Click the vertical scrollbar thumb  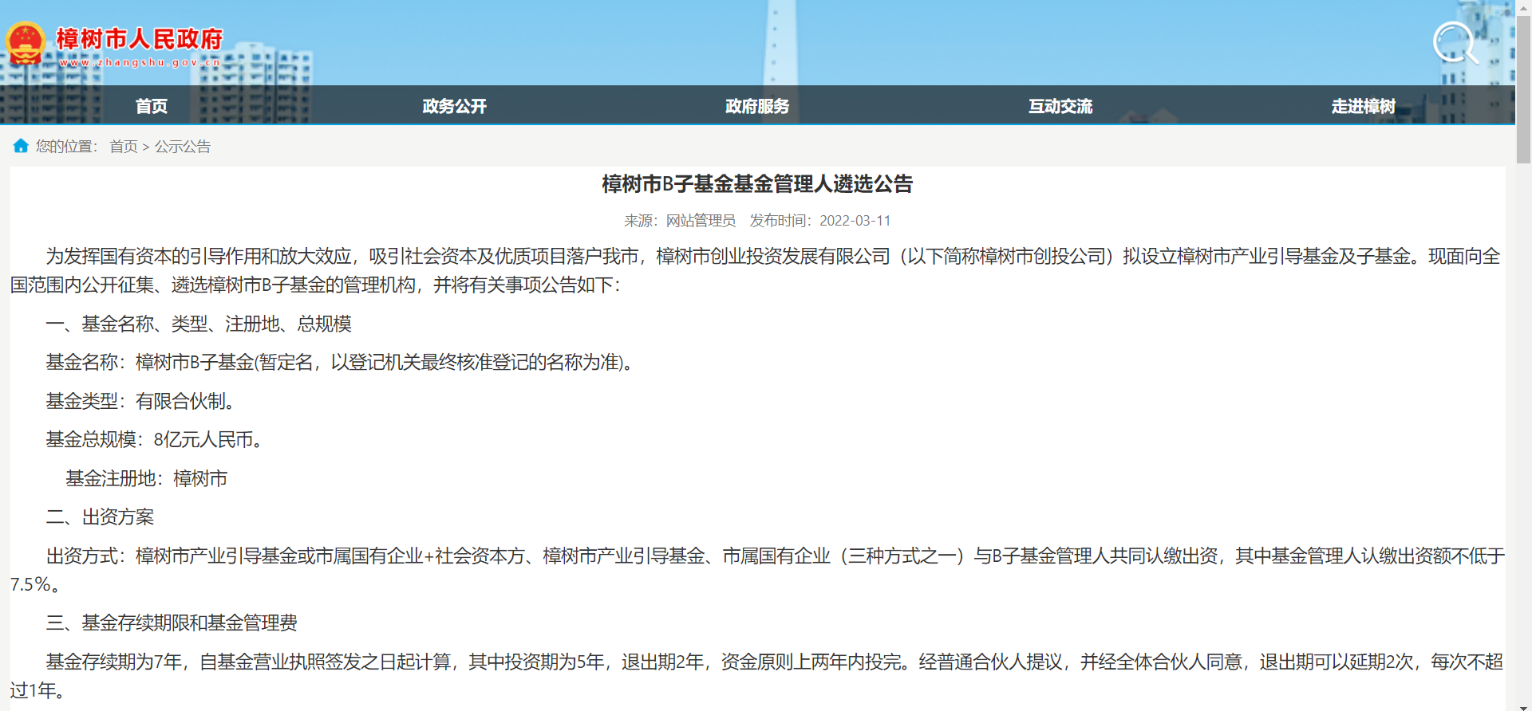tap(1523, 89)
